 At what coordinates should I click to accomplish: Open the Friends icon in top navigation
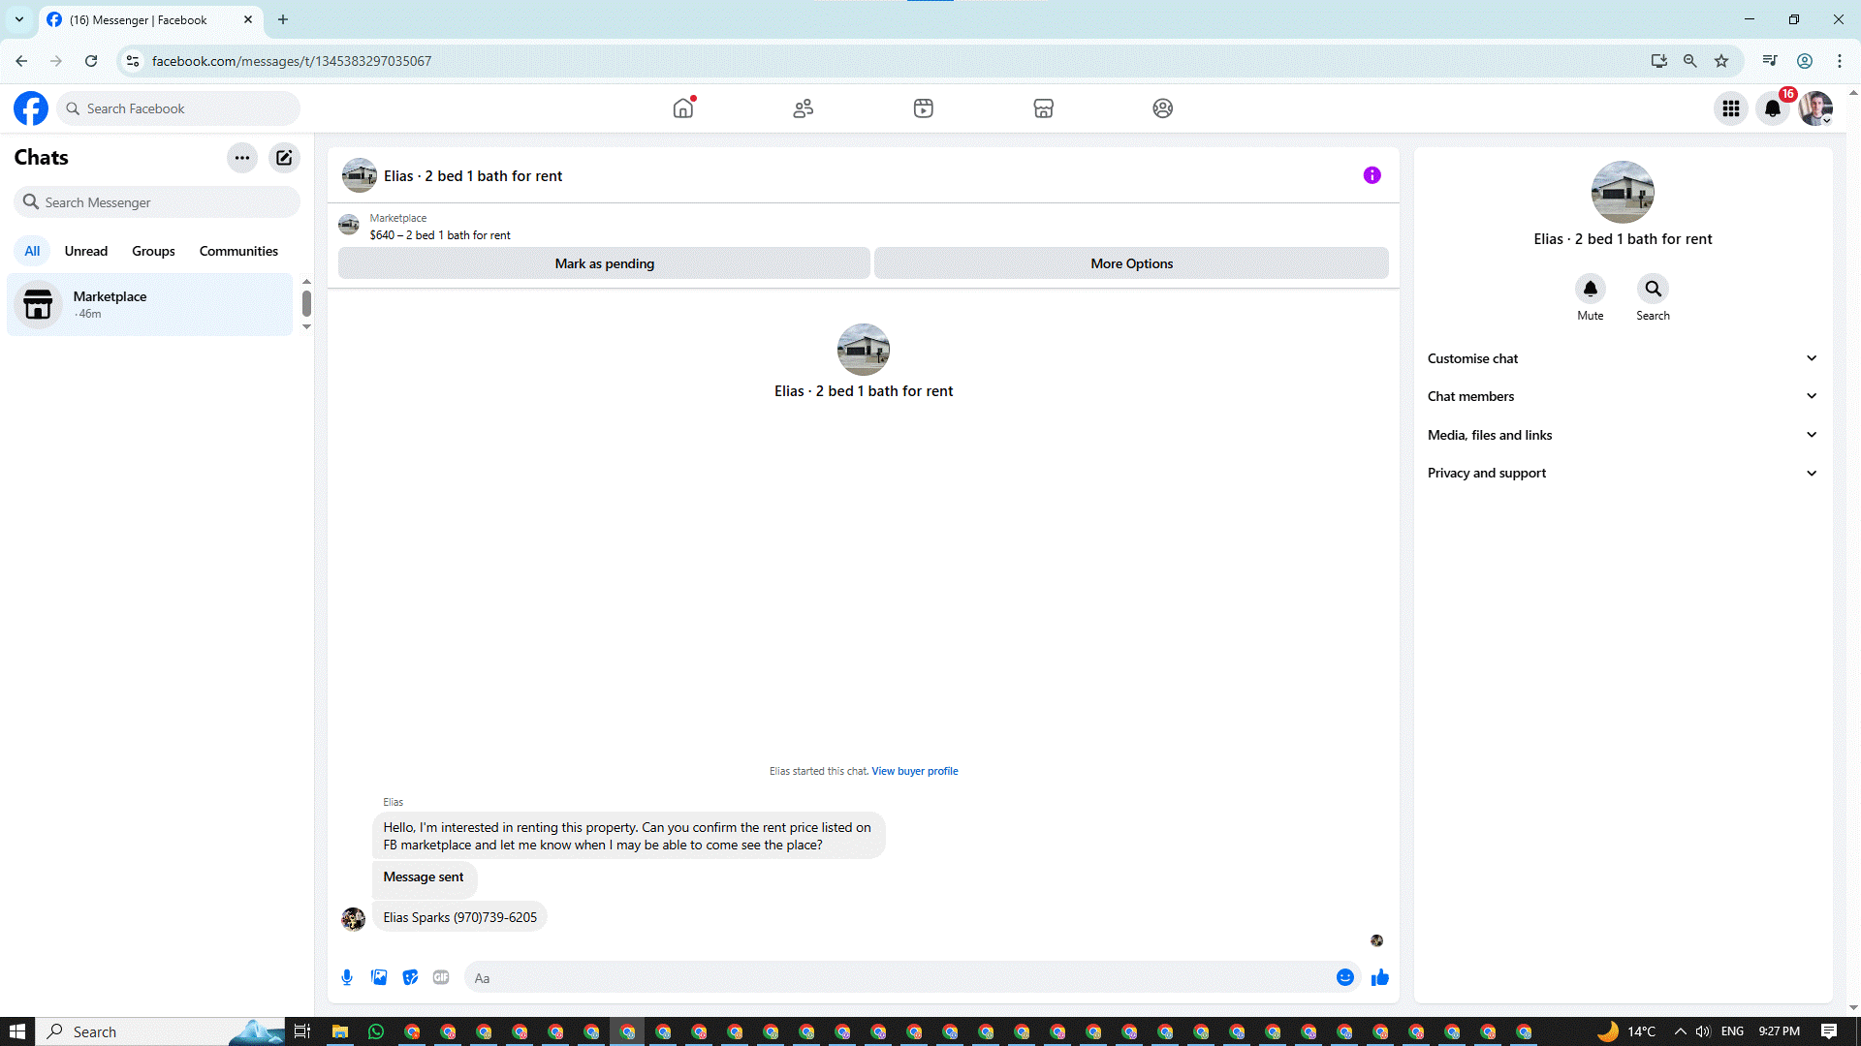point(804,108)
